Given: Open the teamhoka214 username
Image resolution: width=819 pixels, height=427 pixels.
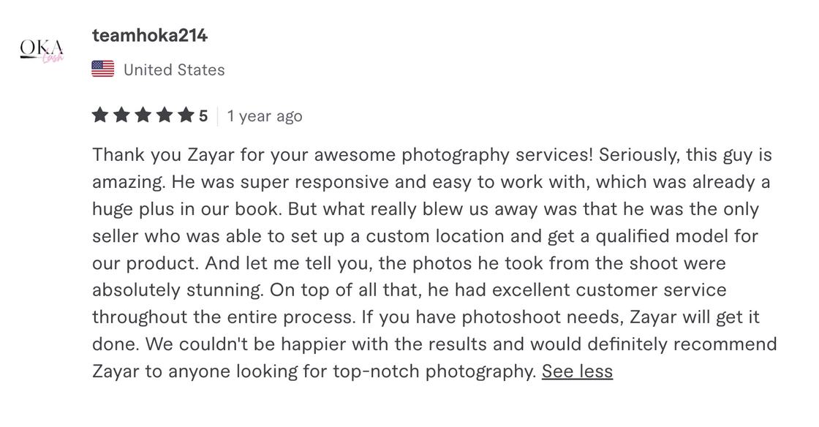Looking at the screenshot, I should click(150, 35).
